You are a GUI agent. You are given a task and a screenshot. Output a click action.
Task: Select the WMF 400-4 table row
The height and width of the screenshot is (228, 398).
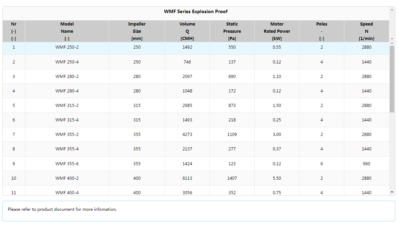pyautogui.click(x=138, y=192)
